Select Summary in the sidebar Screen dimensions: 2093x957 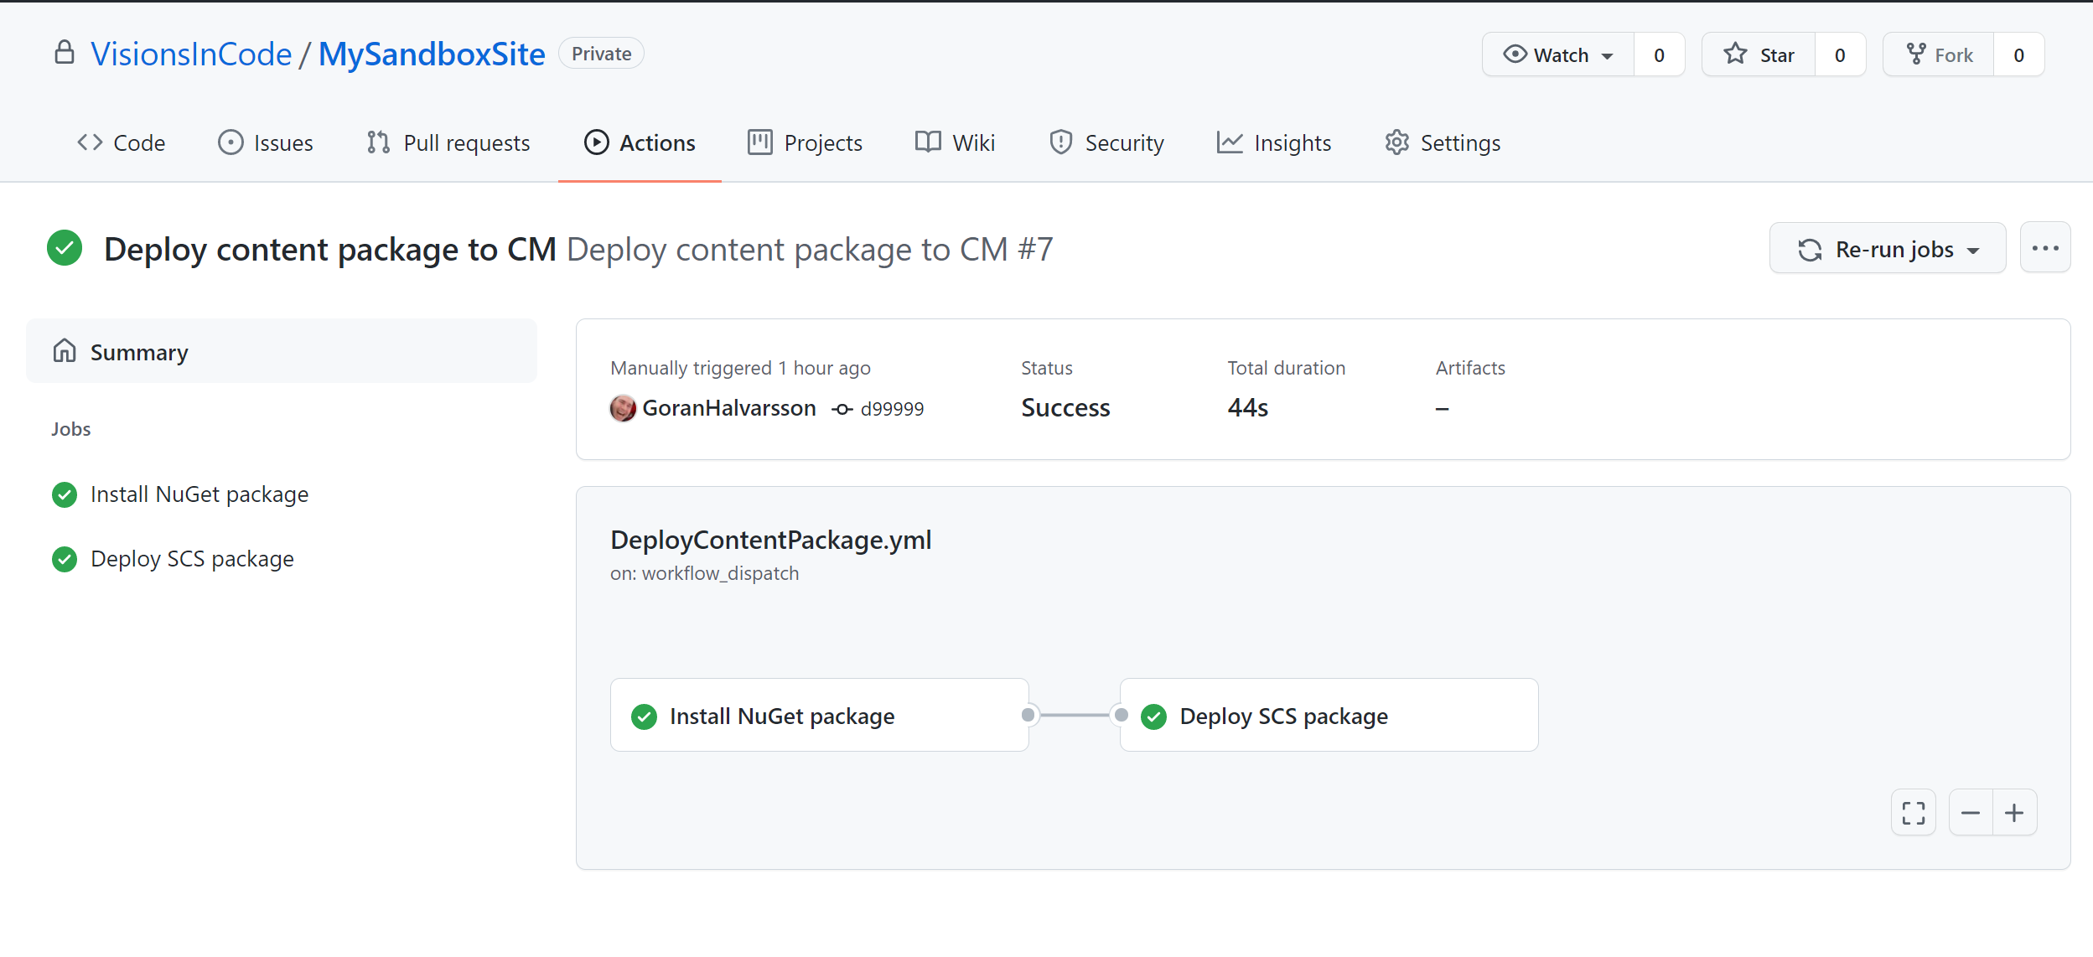point(139,352)
